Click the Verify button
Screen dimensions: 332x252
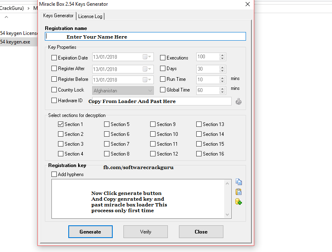(x=146, y=232)
